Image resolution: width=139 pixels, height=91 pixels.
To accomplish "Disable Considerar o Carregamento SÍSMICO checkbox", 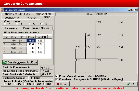I will click(x=57, y=79).
